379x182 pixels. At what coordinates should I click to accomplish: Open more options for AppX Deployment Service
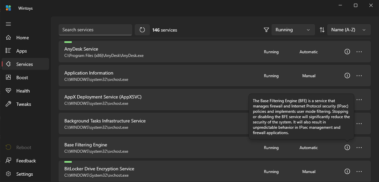pos(359,99)
